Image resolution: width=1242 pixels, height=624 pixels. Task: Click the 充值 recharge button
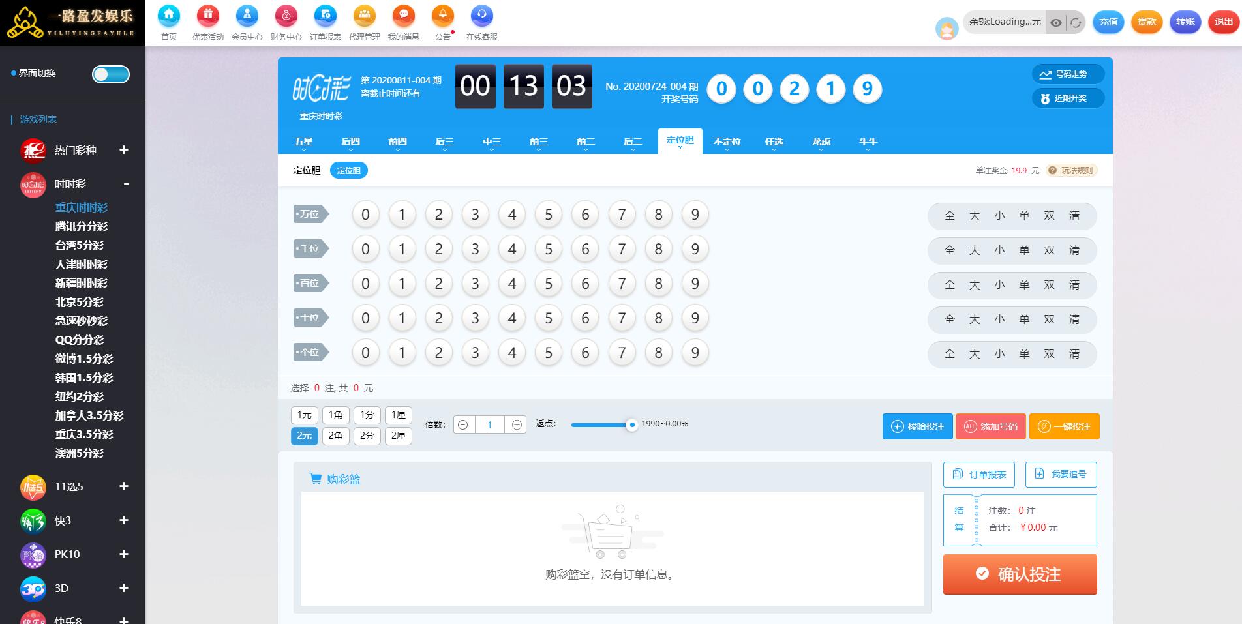point(1108,22)
